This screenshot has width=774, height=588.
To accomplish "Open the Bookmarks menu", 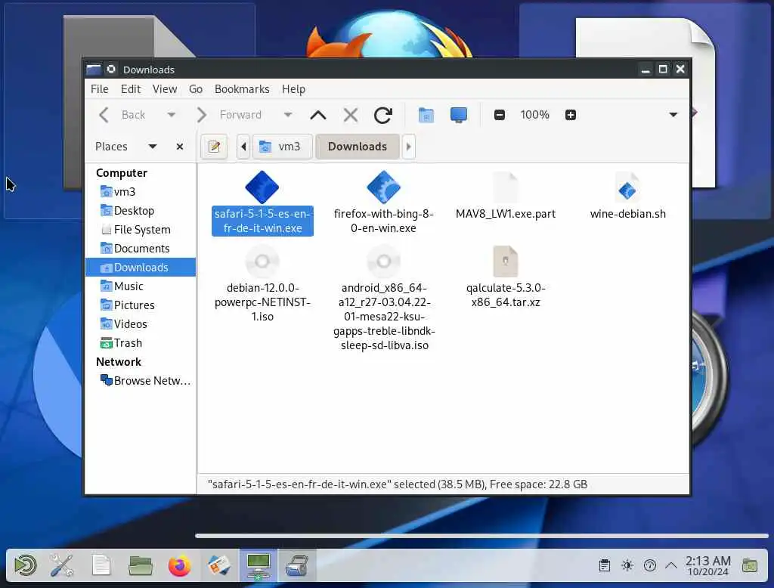I will coord(242,89).
